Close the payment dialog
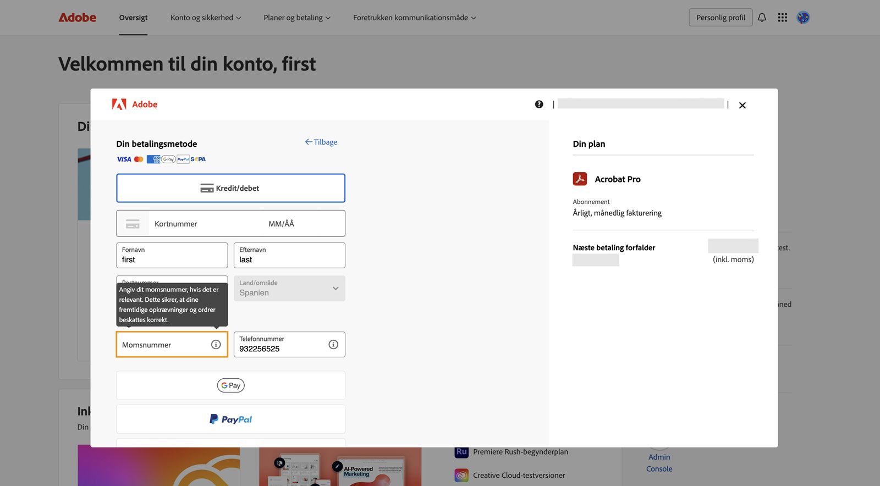 [743, 105]
